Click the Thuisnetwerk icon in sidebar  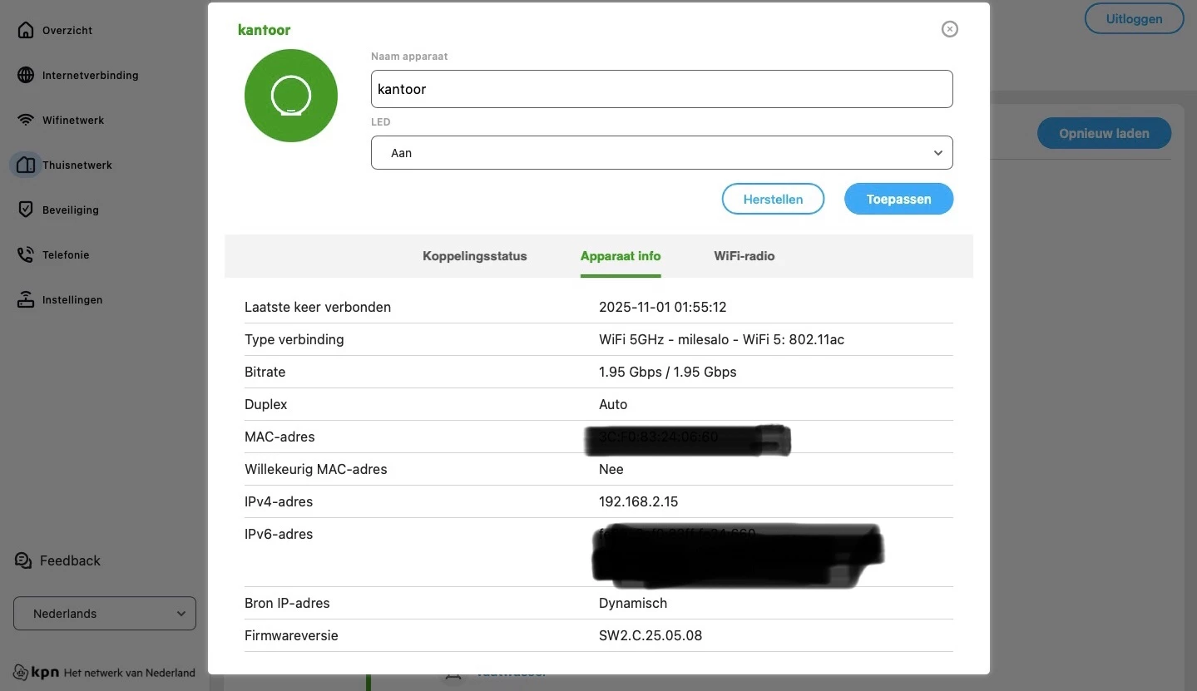point(26,165)
